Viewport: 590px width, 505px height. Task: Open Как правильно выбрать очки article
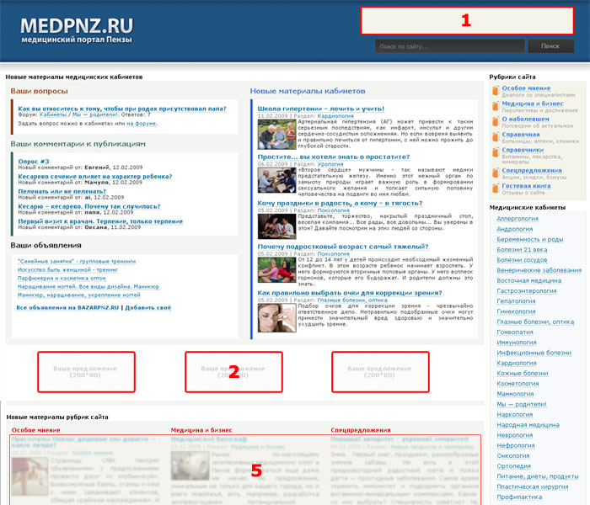coord(350,293)
